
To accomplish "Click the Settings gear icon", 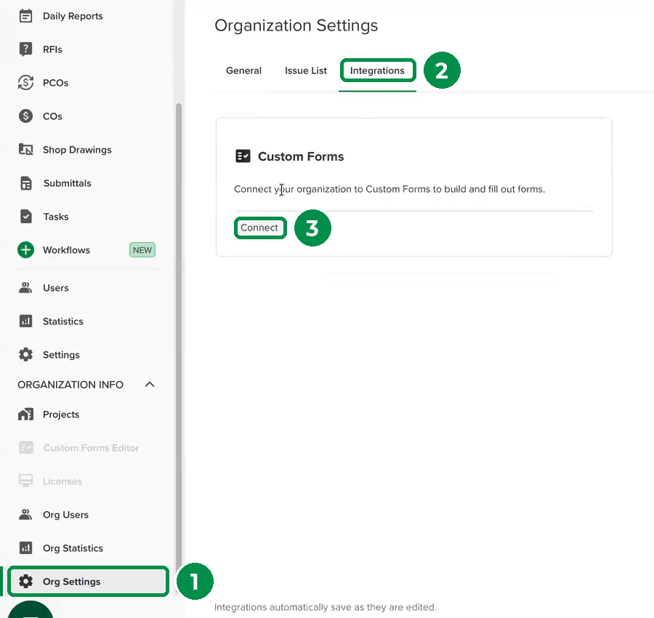I will click(25, 355).
